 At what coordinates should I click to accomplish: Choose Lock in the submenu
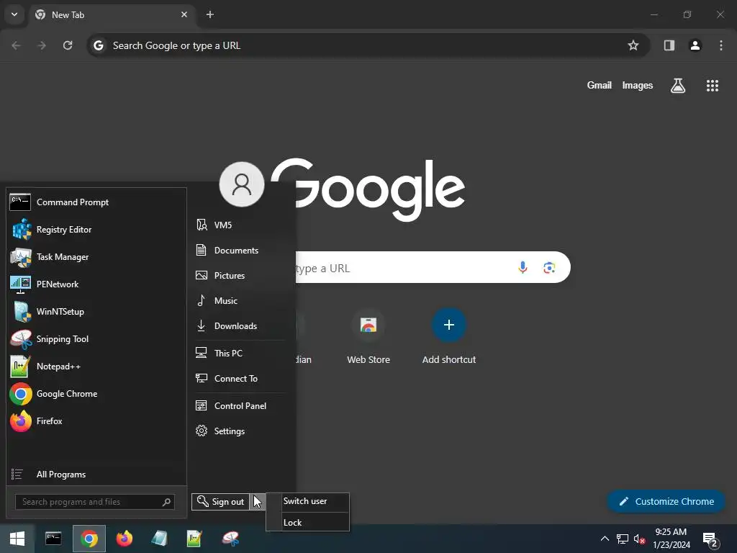[x=308, y=523]
